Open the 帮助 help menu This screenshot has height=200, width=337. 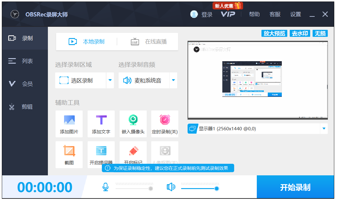(x=254, y=14)
